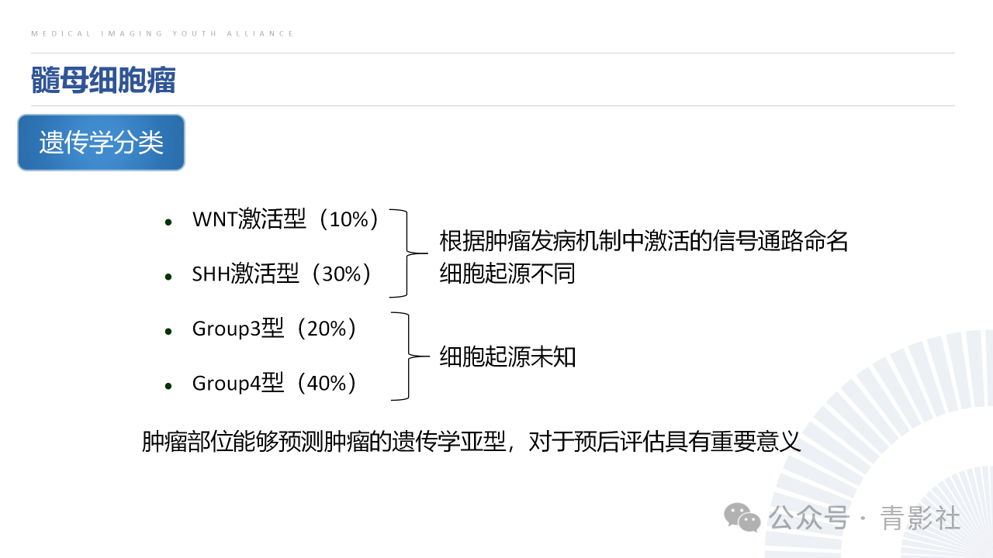
Task: Click the MEDICAL IMAGING YOUTH ALLIANCE header text
Action: [163, 34]
